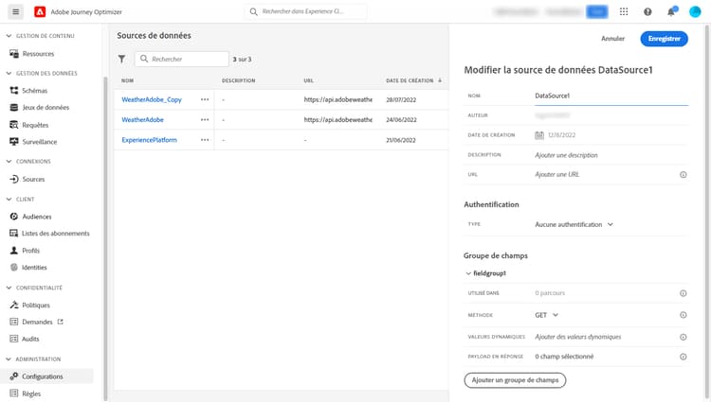
Task: Open more actions for WeatherAdobe_Copy
Action: pos(205,99)
